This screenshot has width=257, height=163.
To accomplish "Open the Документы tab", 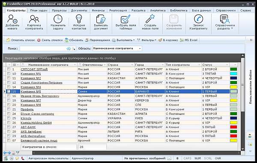I will (x=79, y=10).
